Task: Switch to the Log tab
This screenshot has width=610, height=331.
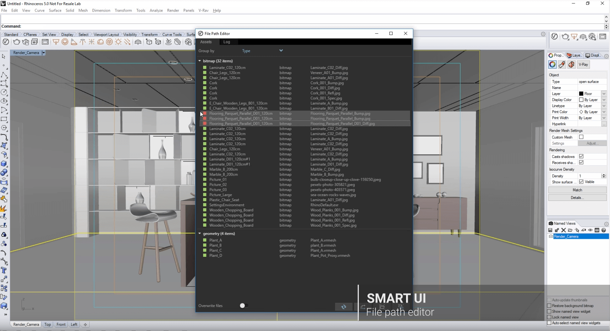Action: tap(227, 42)
